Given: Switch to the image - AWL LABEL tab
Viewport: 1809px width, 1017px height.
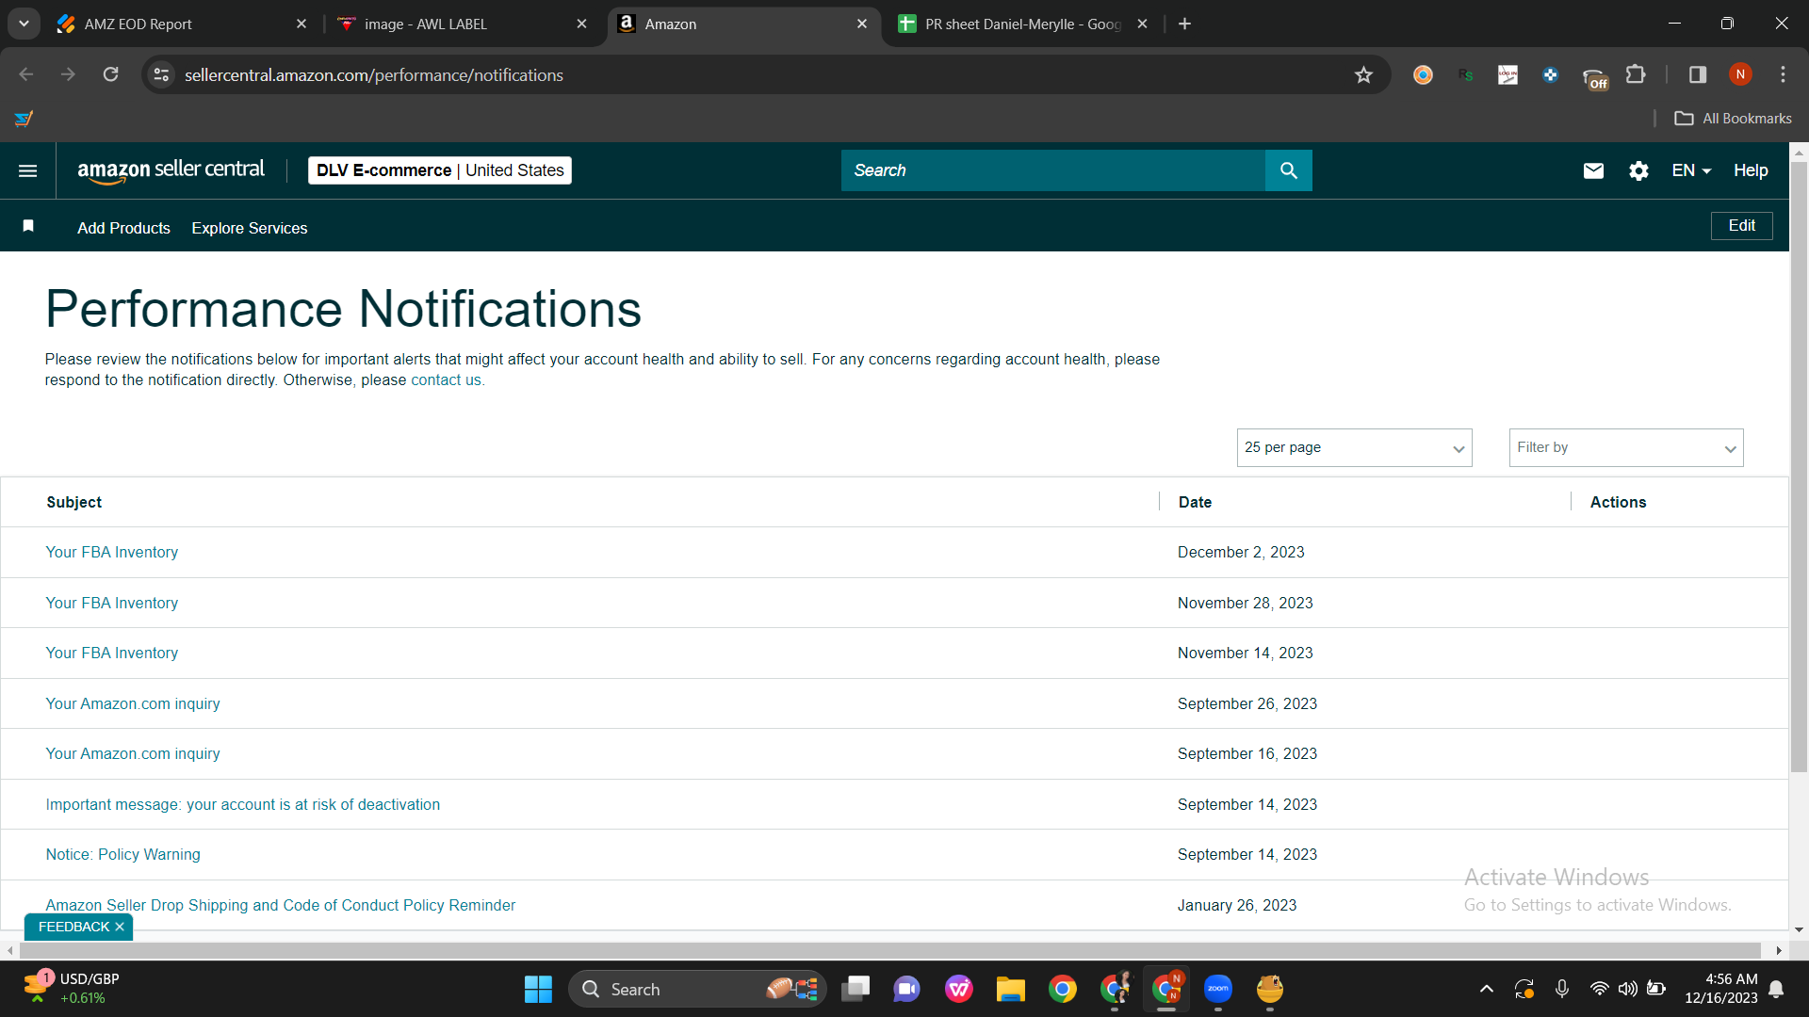Looking at the screenshot, I should (x=462, y=24).
